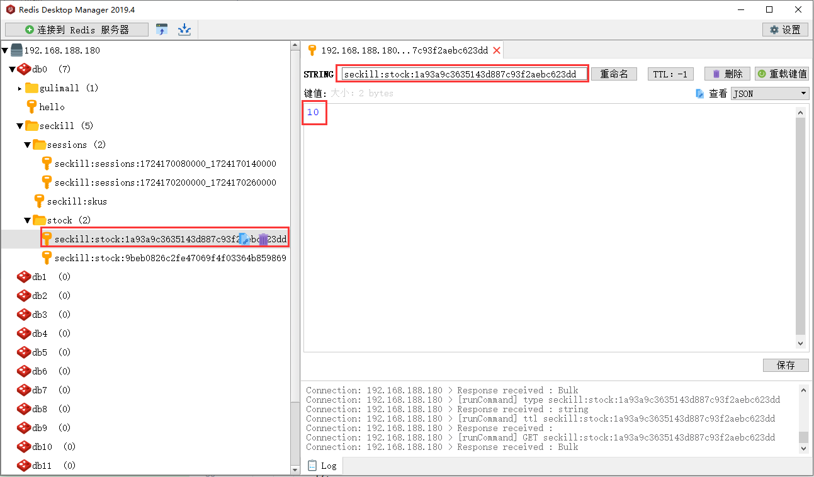Click the db8 database icon
The height and width of the screenshot is (477, 814).
(24, 409)
